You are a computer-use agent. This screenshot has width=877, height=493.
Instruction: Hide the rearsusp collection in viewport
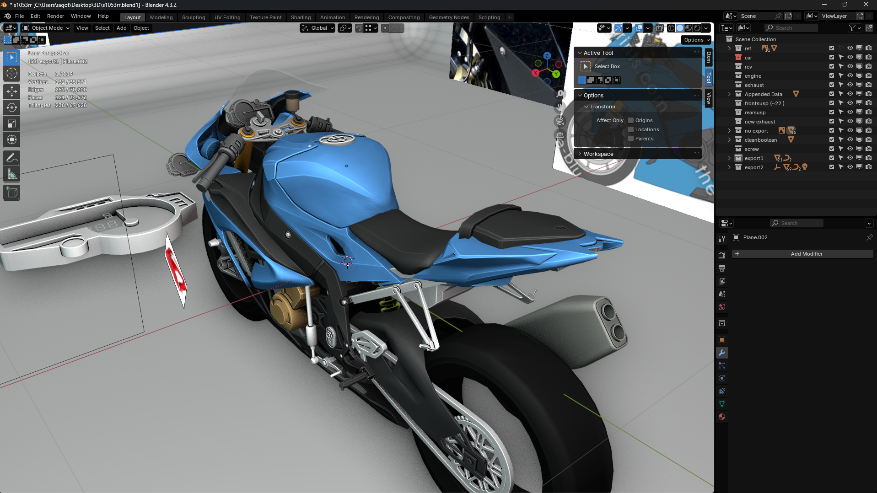coord(850,113)
